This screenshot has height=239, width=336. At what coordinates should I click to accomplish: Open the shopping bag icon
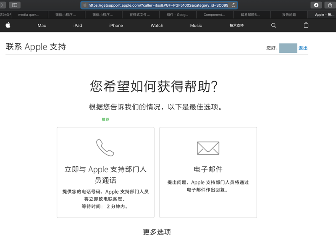click(306, 25)
